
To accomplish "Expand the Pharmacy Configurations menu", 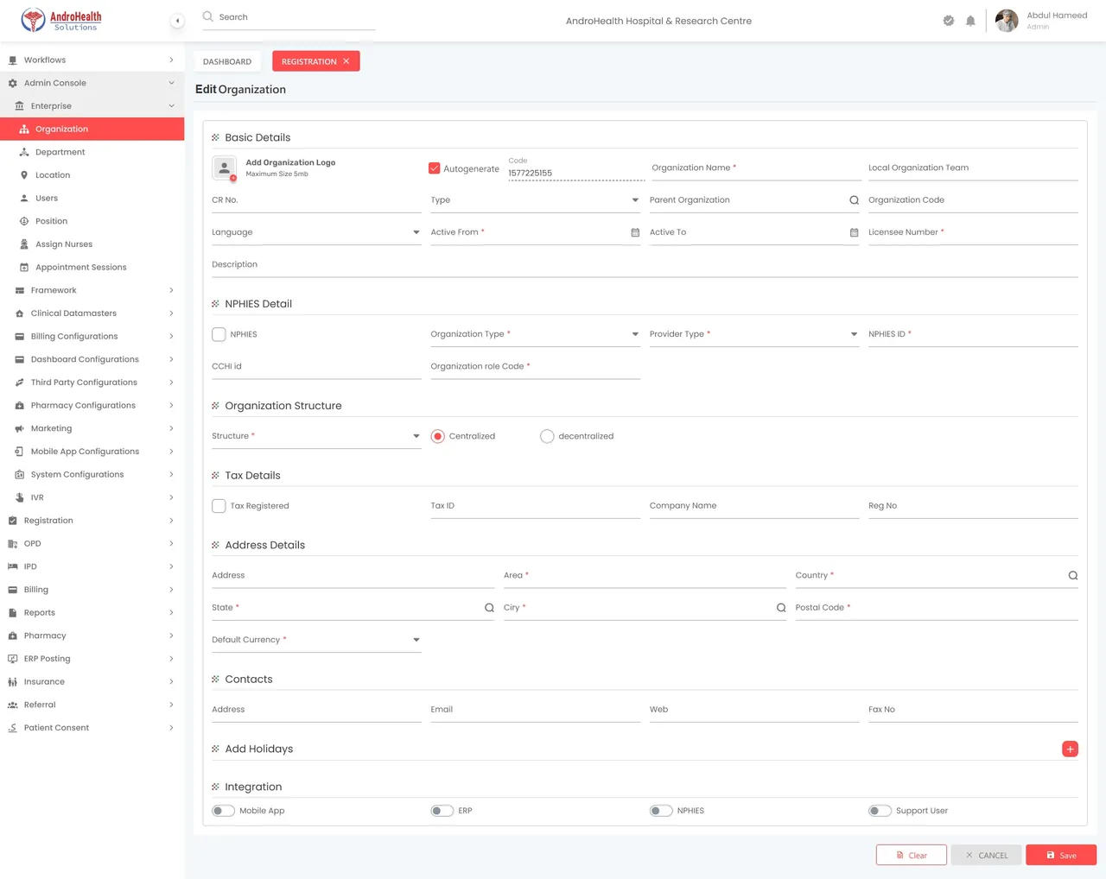I will point(92,406).
